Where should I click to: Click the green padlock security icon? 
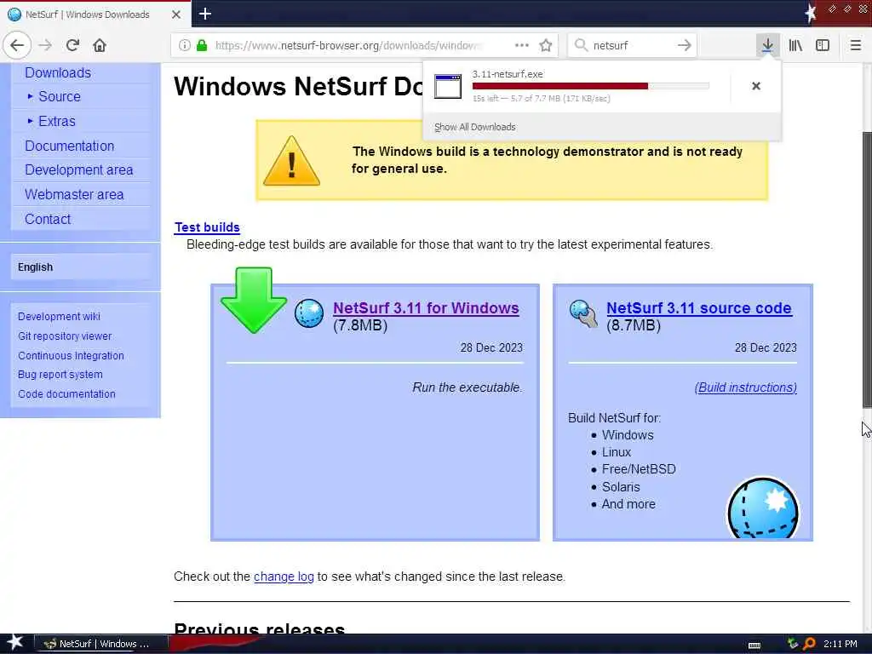[x=202, y=45]
